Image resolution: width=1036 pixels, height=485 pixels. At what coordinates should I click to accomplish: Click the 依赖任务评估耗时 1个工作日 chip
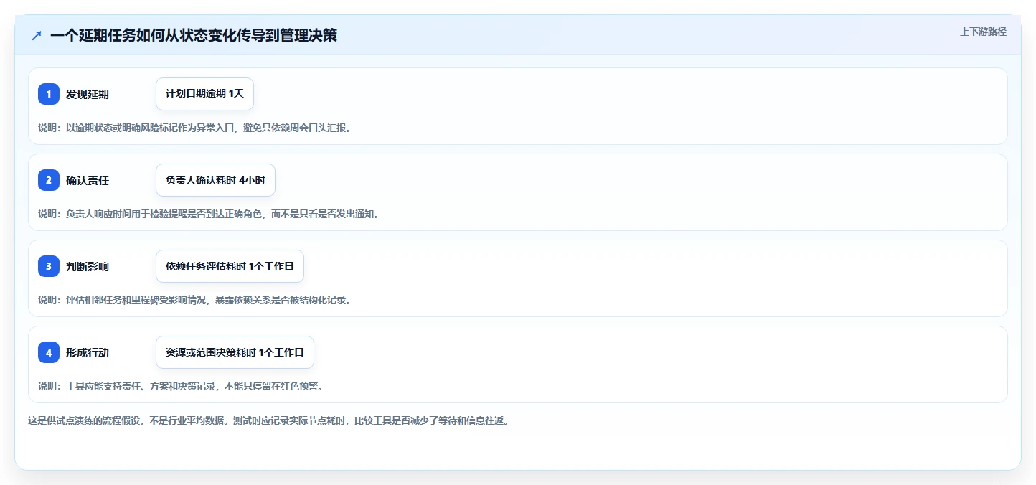coord(230,266)
